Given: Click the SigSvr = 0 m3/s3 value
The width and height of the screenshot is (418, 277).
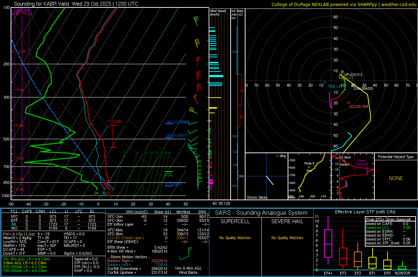Looking at the screenshot, I should pos(78,253).
